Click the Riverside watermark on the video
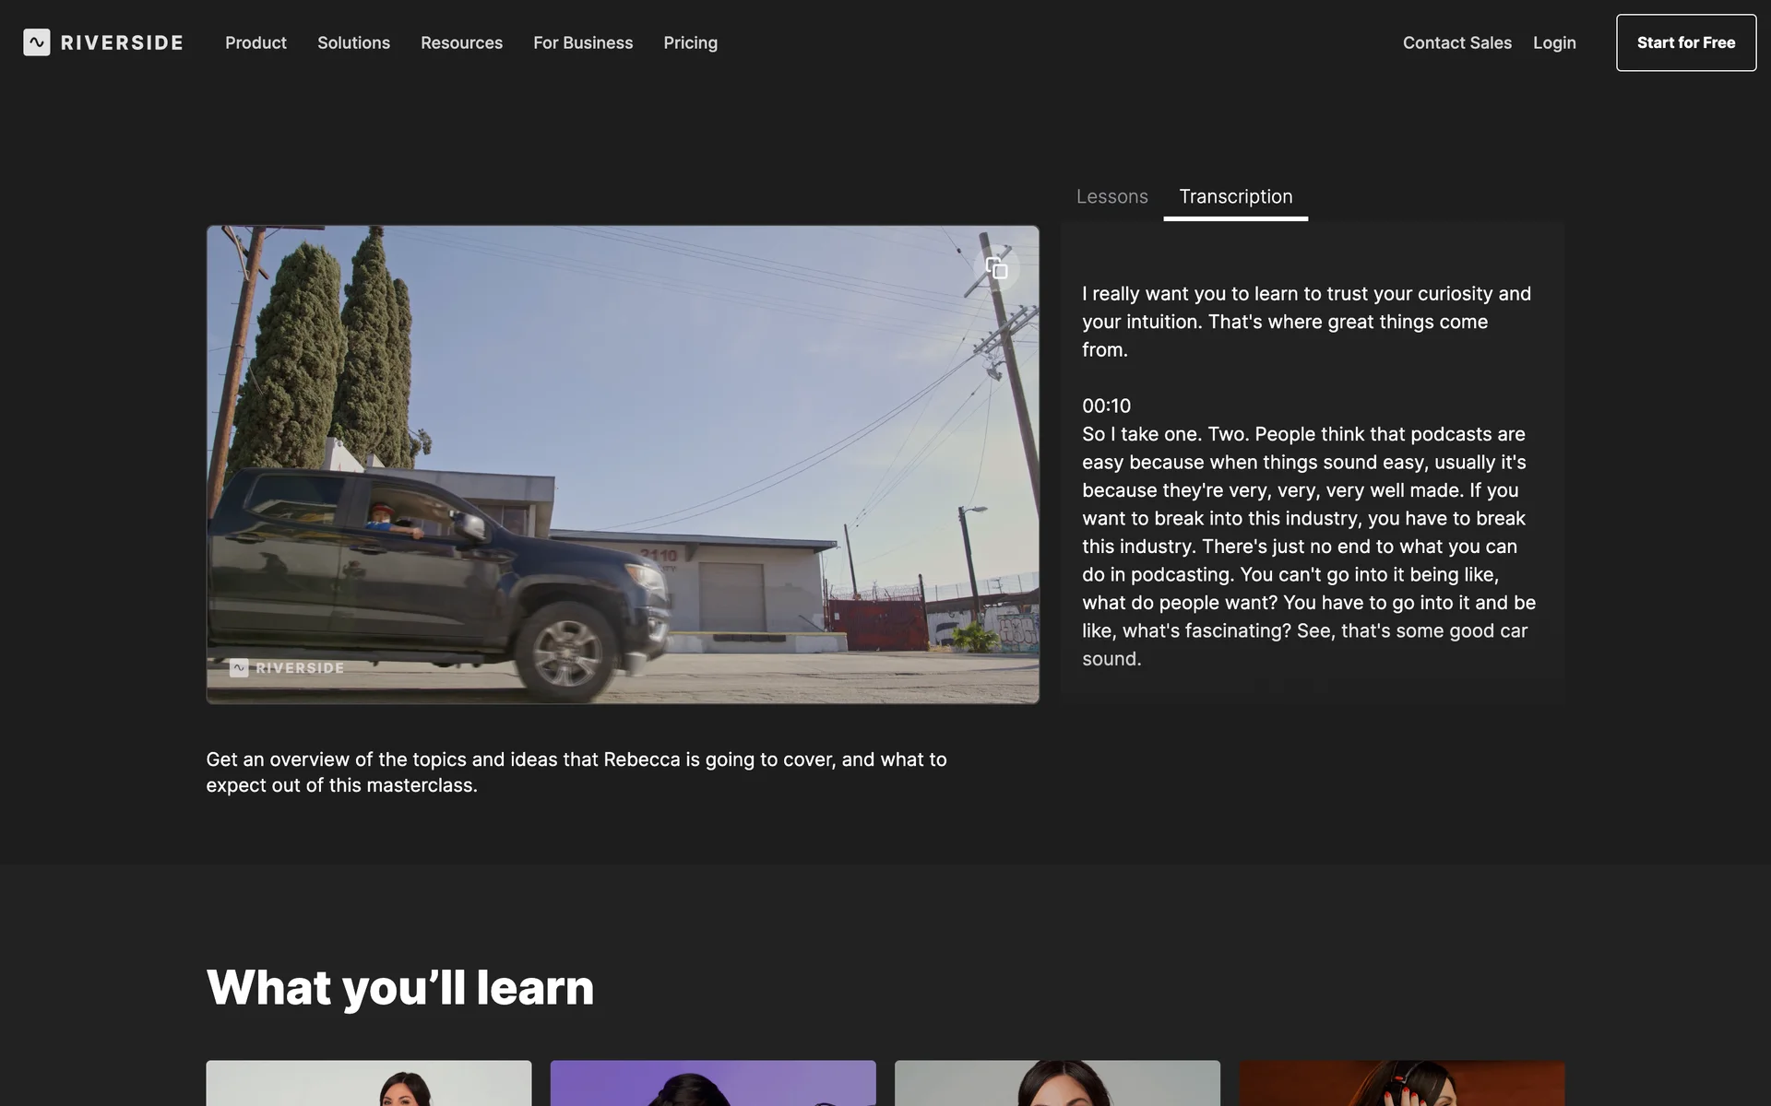This screenshot has height=1106, width=1771. (x=287, y=667)
